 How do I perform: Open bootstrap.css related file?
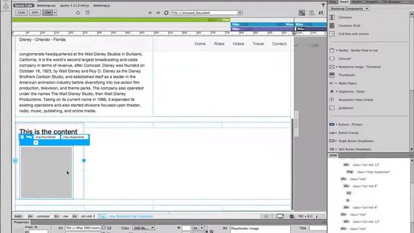tap(46, 5)
